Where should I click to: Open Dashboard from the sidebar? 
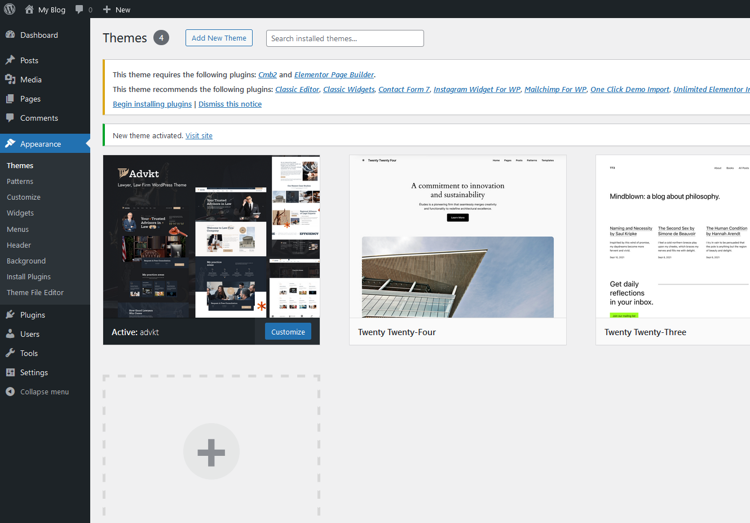(x=39, y=35)
